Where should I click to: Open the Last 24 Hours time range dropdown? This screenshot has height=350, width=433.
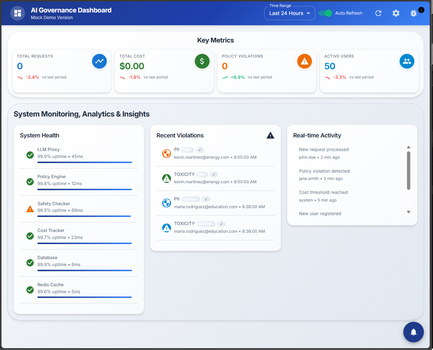point(290,13)
